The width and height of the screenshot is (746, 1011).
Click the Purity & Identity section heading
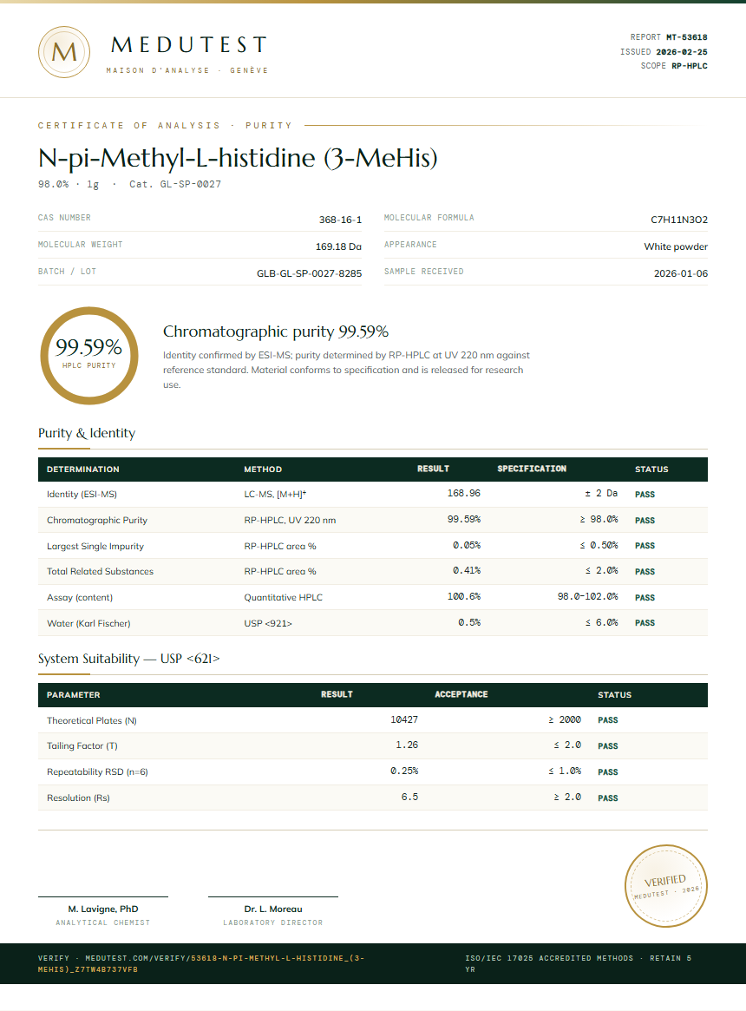coord(87,433)
